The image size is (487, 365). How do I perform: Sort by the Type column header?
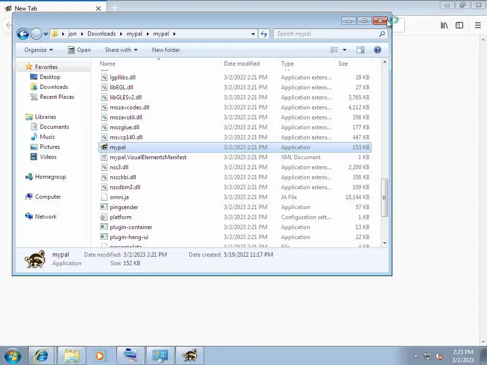tap(287, 64)
